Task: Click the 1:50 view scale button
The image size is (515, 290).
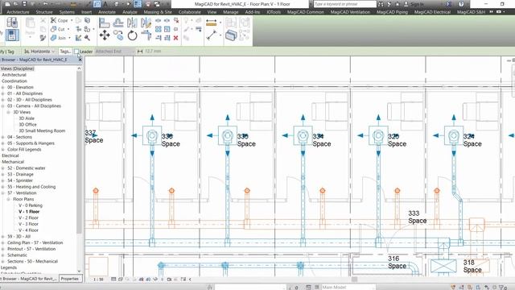Action: tap(98, 280)
